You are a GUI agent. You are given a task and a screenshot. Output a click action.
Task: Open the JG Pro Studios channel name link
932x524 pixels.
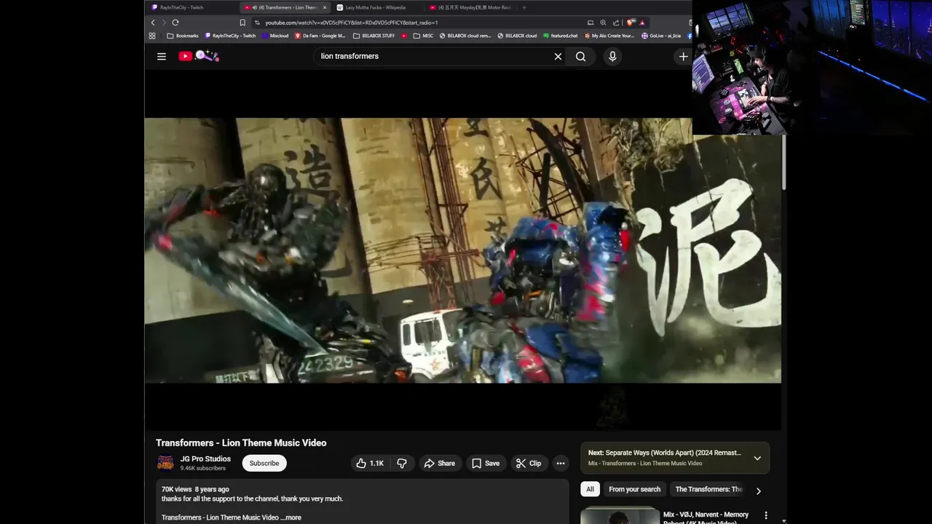(x=205, y=459)
